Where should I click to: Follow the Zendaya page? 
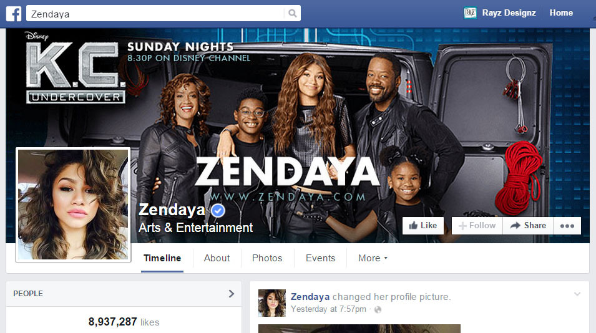[x=477, y=226]
